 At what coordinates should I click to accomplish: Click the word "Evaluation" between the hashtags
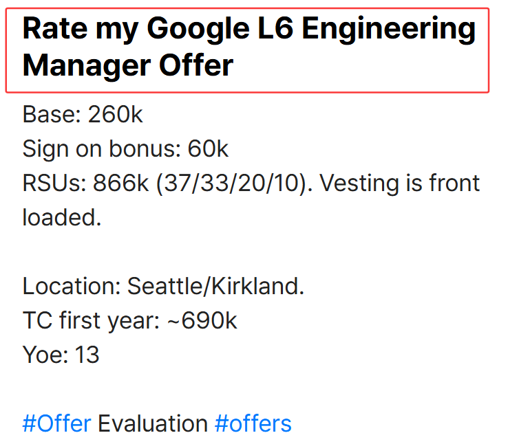153,423
